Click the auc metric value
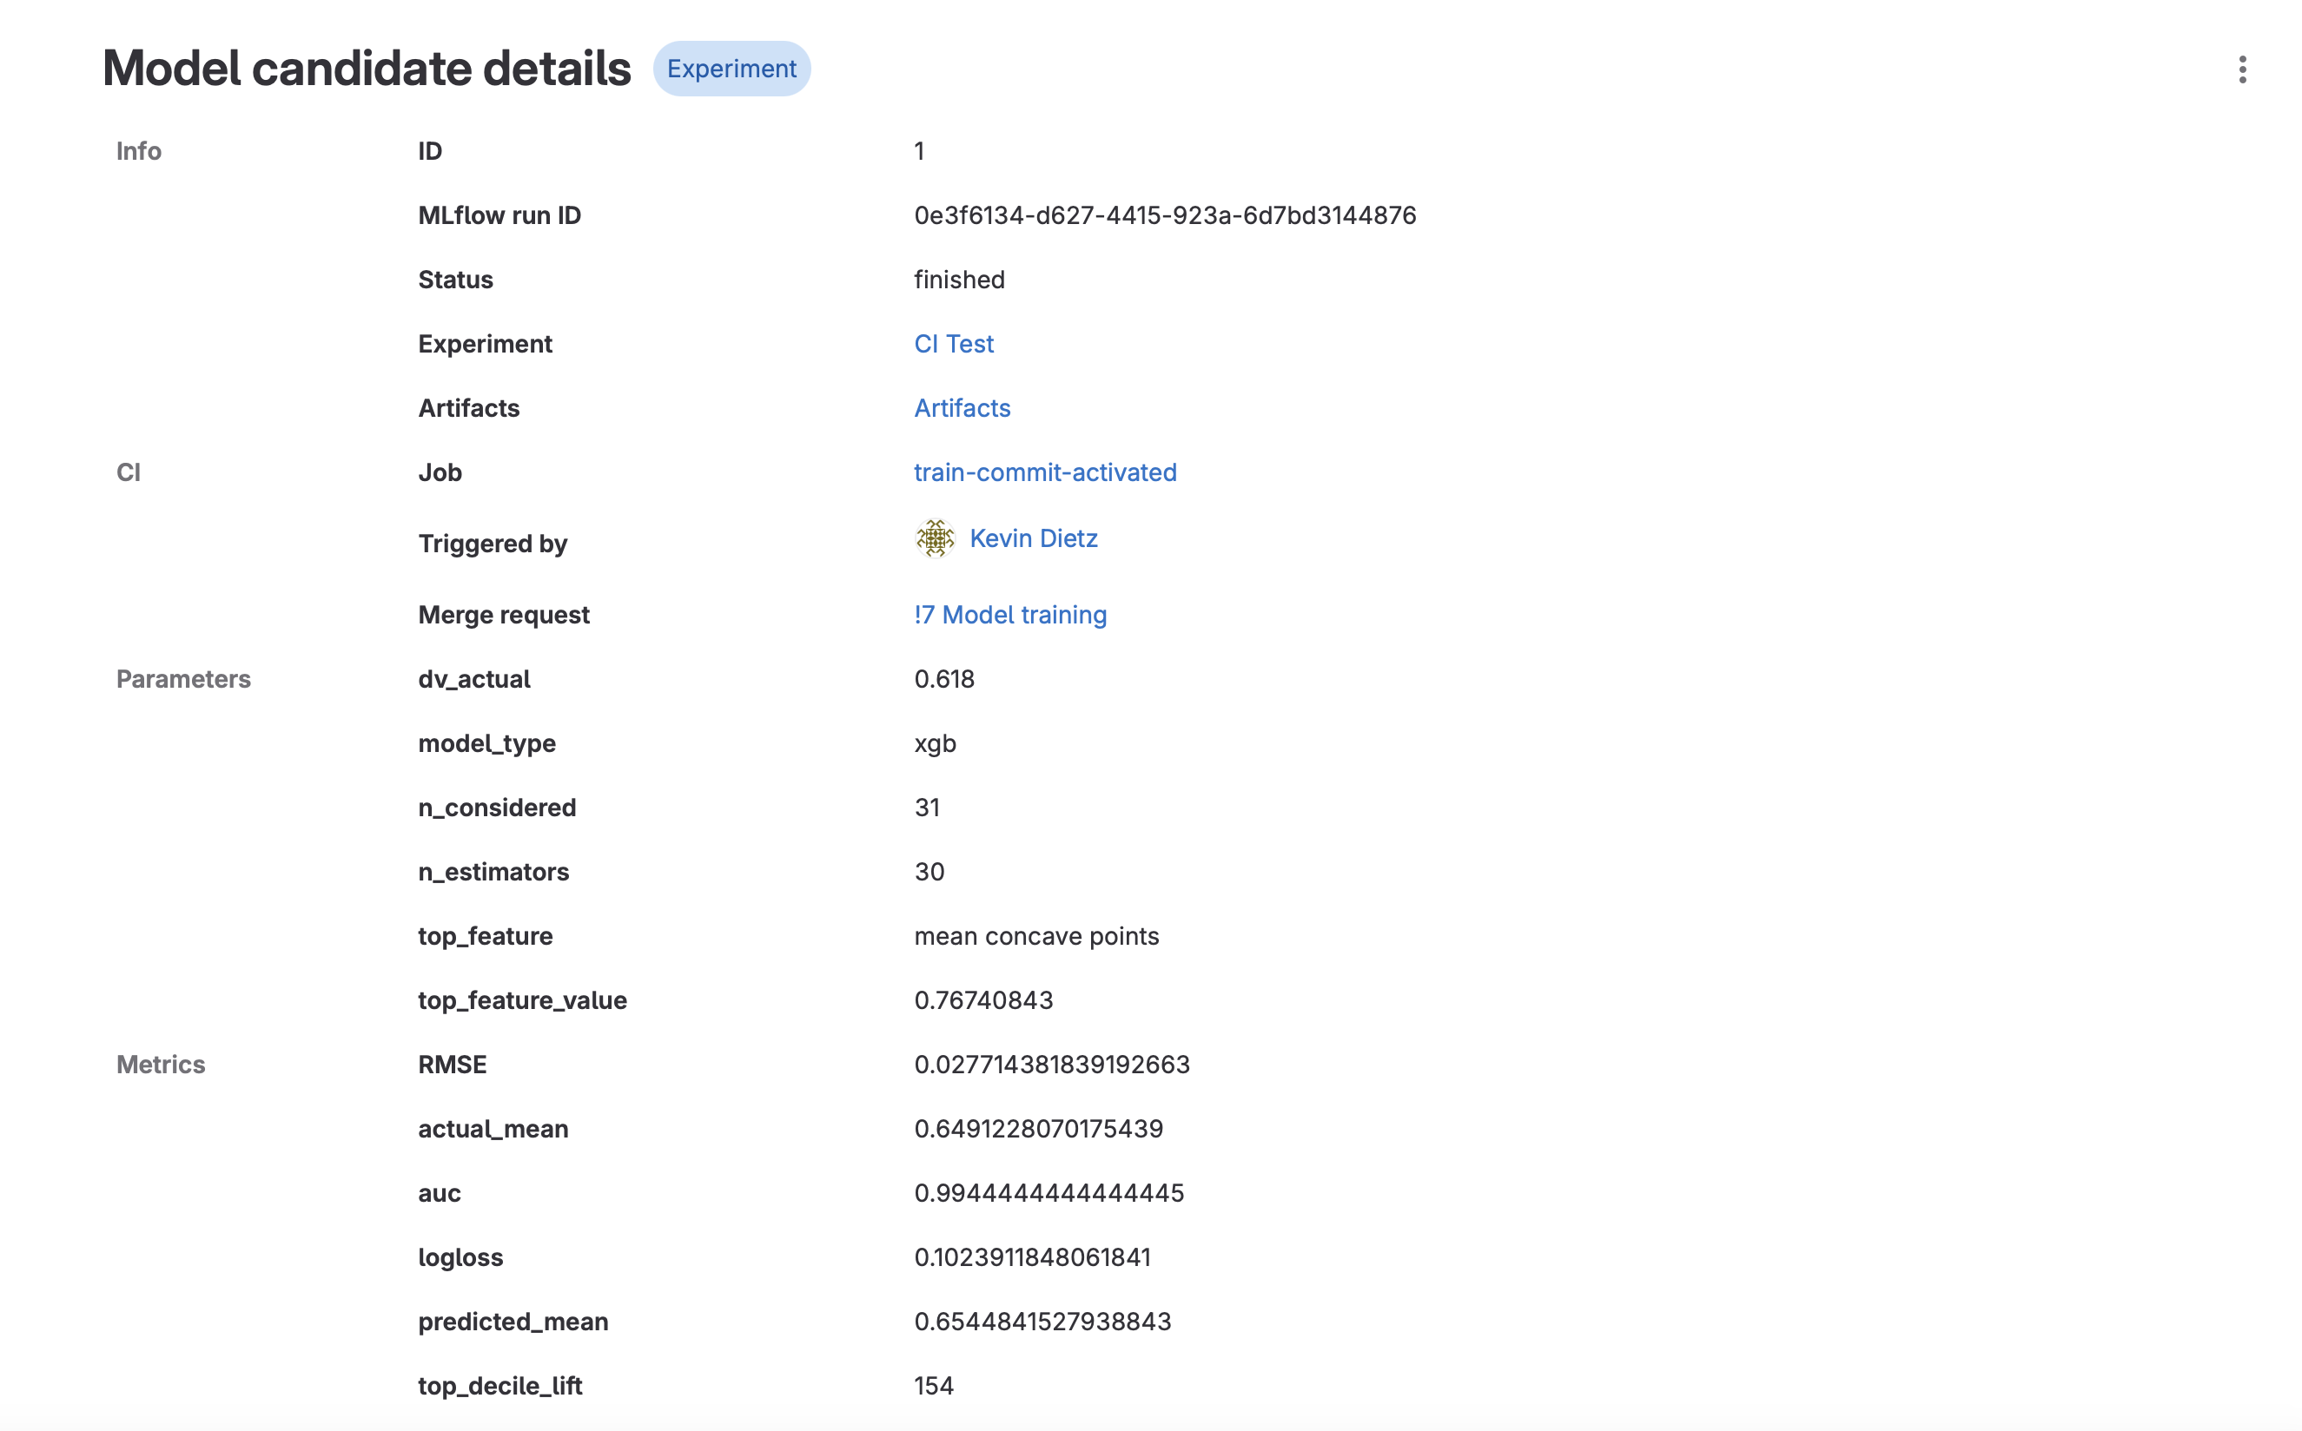The image size is (2302, 1431). tap(1048, 1192)
